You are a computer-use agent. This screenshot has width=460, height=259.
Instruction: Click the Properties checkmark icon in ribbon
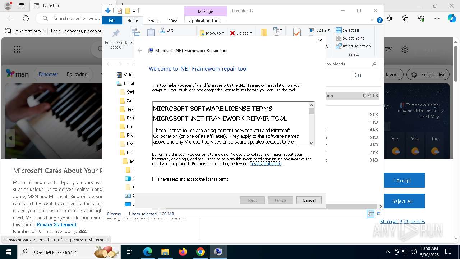click(x=297, y=32)
